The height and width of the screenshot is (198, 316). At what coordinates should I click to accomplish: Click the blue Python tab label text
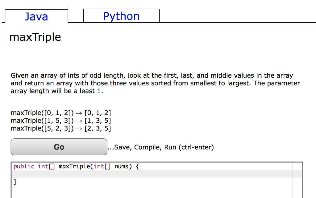point(121,16)
